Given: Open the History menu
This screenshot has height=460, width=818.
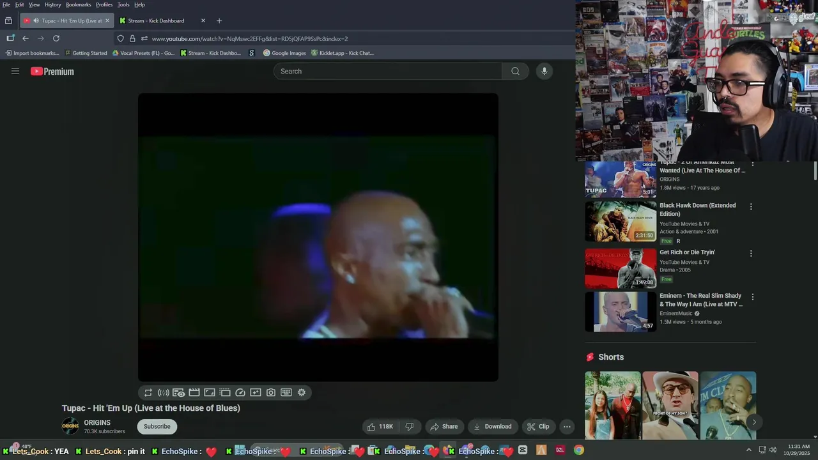Looking at the screenshot, I should 53,4.
